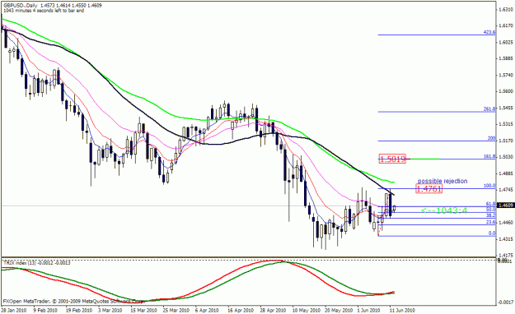Click the red boxed 1.4761 price label
Image resolution: width=515 pixels, height=314 pixels.
click(429, 189)
